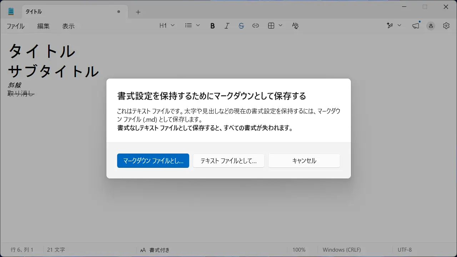Viewport: 457px width, 257px height.
Task: Expand the table dropdown arrow
Action: [x=281, y=26]
